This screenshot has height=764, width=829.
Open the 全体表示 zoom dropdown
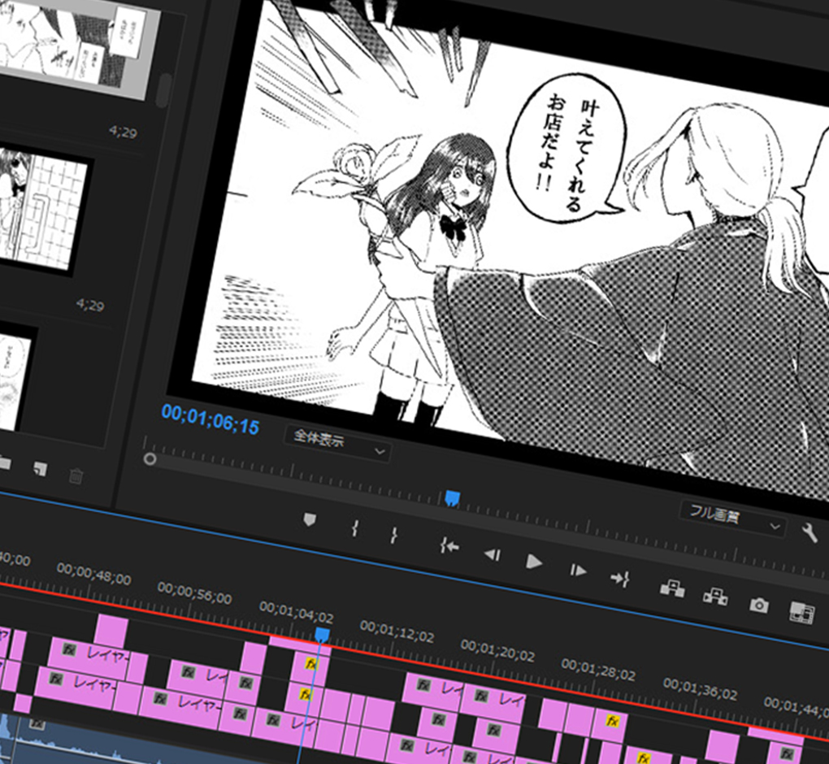click(x=338, y=442)
